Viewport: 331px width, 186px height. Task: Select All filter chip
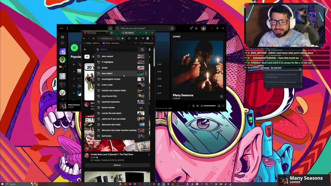point(87,57)
